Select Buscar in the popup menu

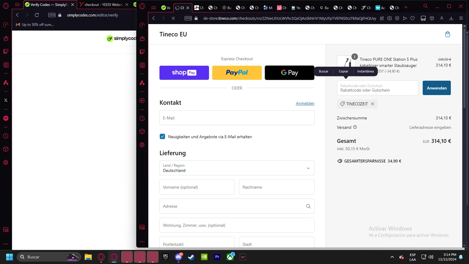click(324, 71)
